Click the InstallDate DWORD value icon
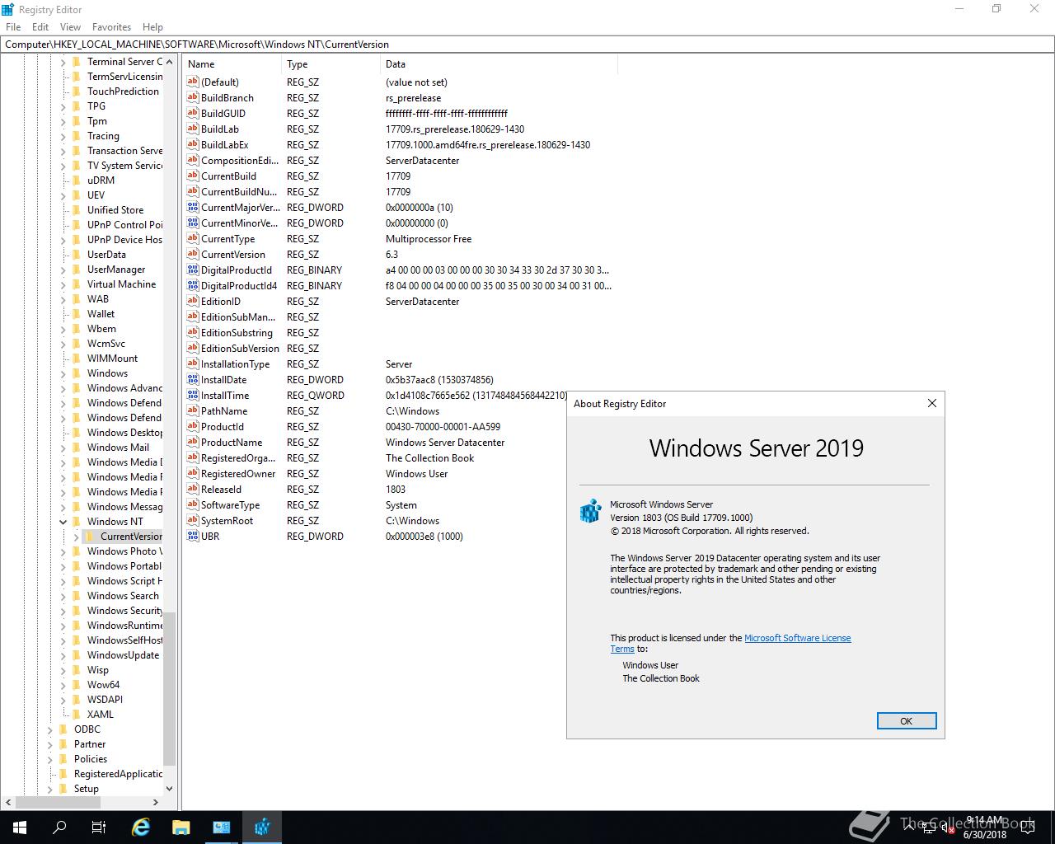Image resolution: width=1055 pixels, height=844 pixels. (193, 379)
